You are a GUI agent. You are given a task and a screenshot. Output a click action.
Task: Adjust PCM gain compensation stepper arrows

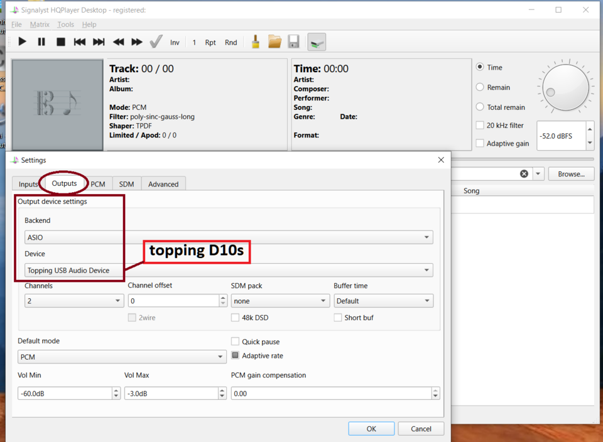(x=435, y=393)
